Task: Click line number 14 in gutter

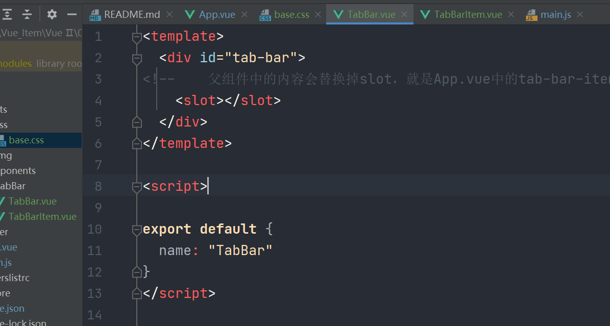Action: tap(94, 315)
